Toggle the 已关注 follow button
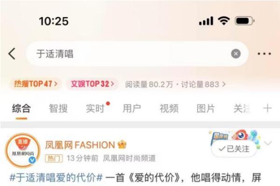Viewport: 280px width, 186px height. (234, 149)
